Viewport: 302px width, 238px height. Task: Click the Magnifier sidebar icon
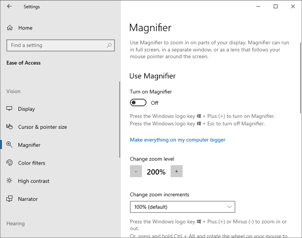pos(9,145)
